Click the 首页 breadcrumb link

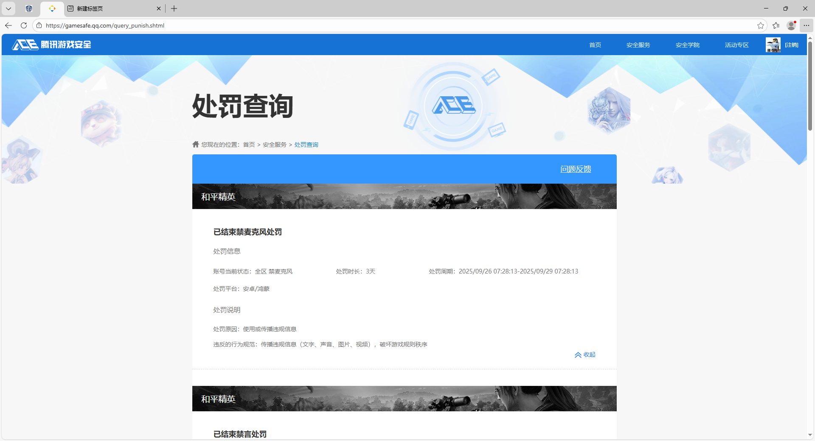(x=249, y=144)
